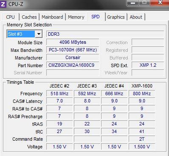Click the Timings Table group label
Image resolution: width=169 pixels, height=156 pixels.
click(20, 82)
